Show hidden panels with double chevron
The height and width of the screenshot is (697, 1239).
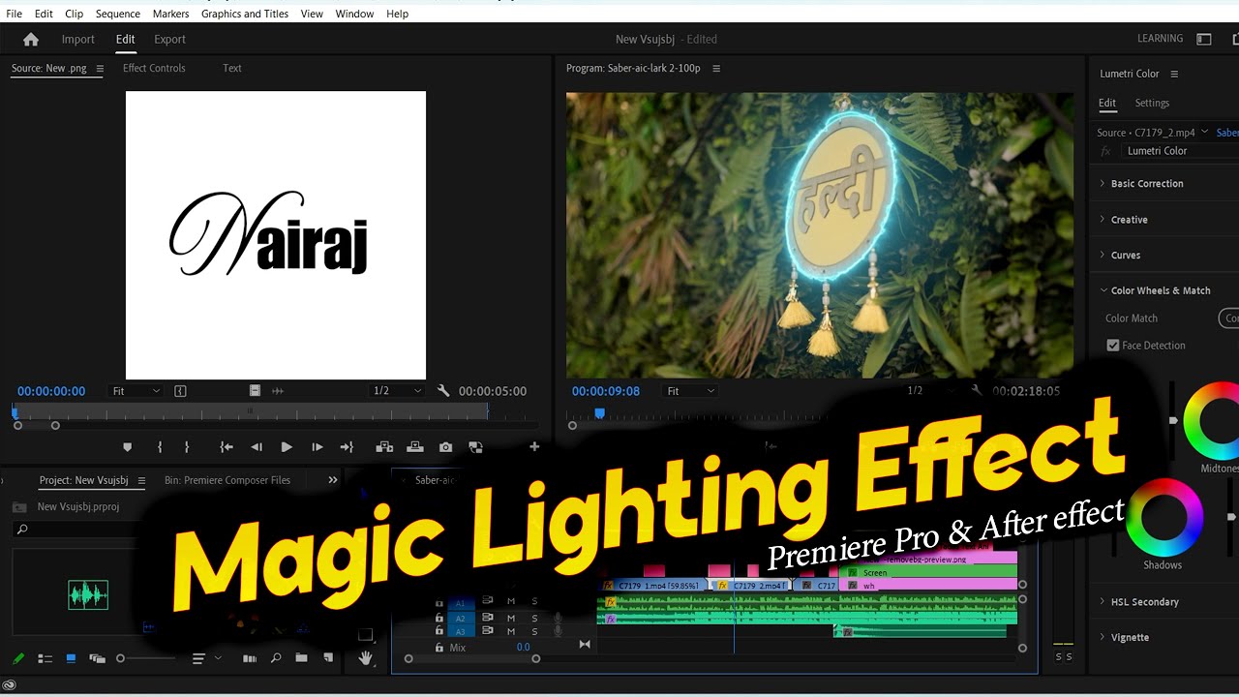coord(333,480)
